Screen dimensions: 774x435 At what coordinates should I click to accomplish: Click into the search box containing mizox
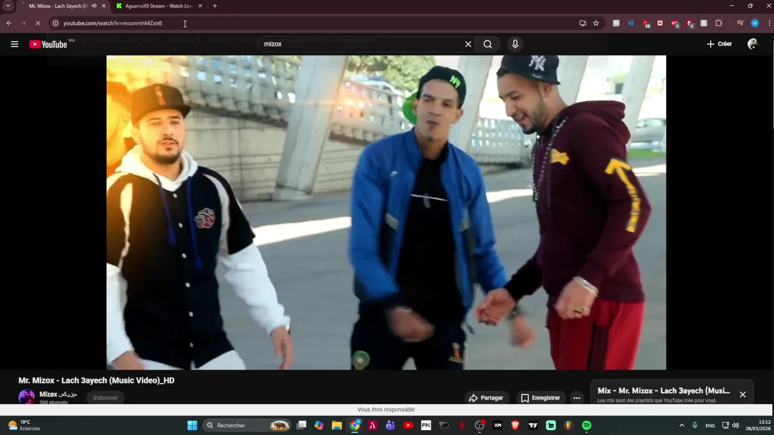[x=363, y=44]
